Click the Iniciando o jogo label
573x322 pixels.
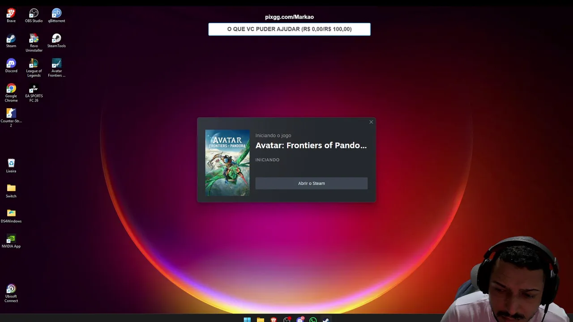(x=273, y=136)
